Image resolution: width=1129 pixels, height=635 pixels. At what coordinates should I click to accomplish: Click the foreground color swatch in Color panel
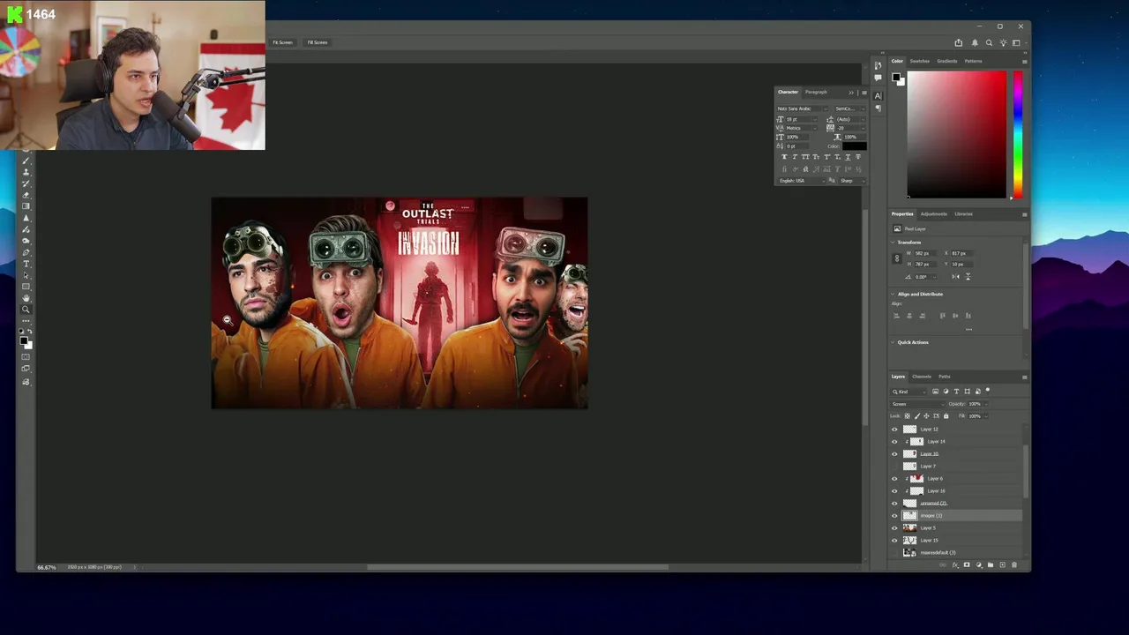click(896, 77)
